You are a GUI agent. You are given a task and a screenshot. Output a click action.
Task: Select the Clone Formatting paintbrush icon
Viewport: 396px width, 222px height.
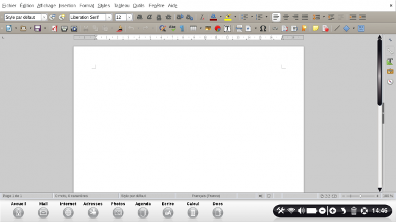119,28
